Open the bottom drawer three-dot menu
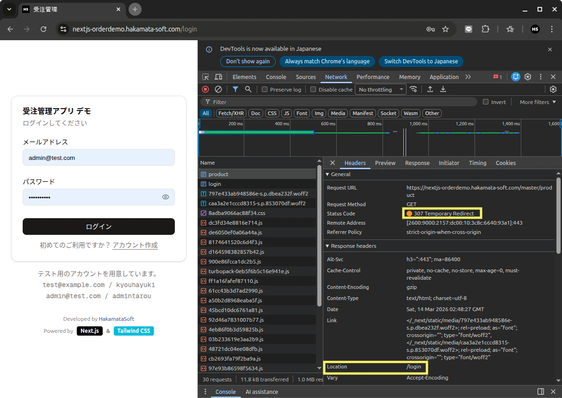Image resolution: width=562 pixels, height=398 pixels. click(x=205, y=392)
